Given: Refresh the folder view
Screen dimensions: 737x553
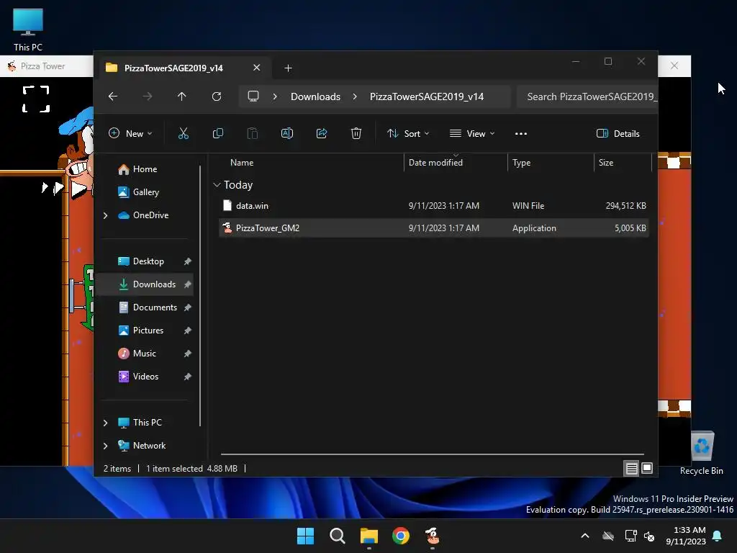Looking at the screenshot, I should 217,96.
